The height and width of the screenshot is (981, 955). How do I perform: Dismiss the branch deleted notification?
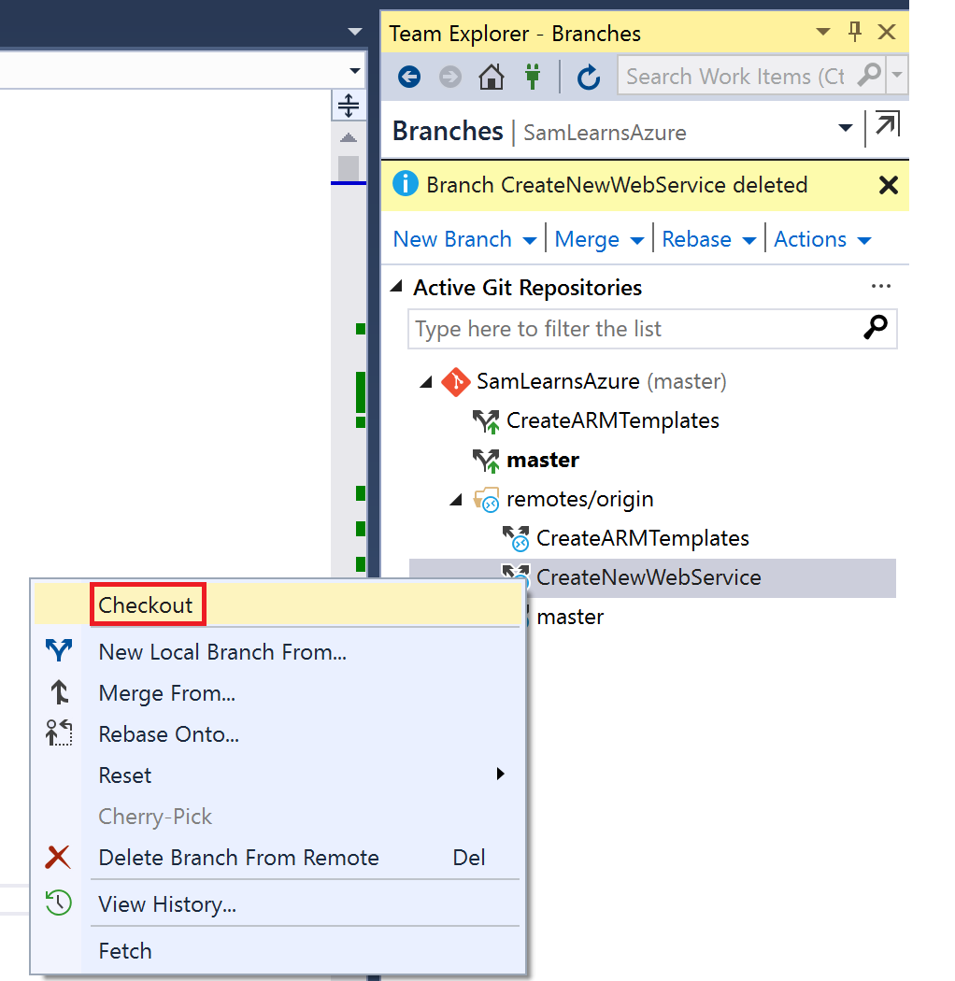tap(888, 185)
